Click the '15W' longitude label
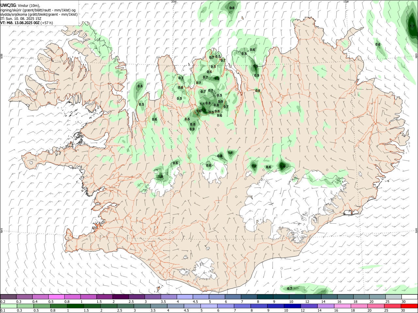 346,2
